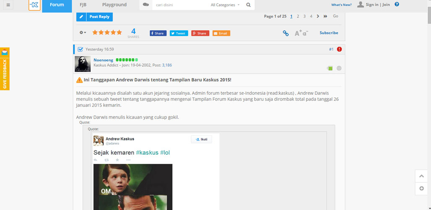View Noenoeng's 3,186 posts

click(x=167, y=65)
